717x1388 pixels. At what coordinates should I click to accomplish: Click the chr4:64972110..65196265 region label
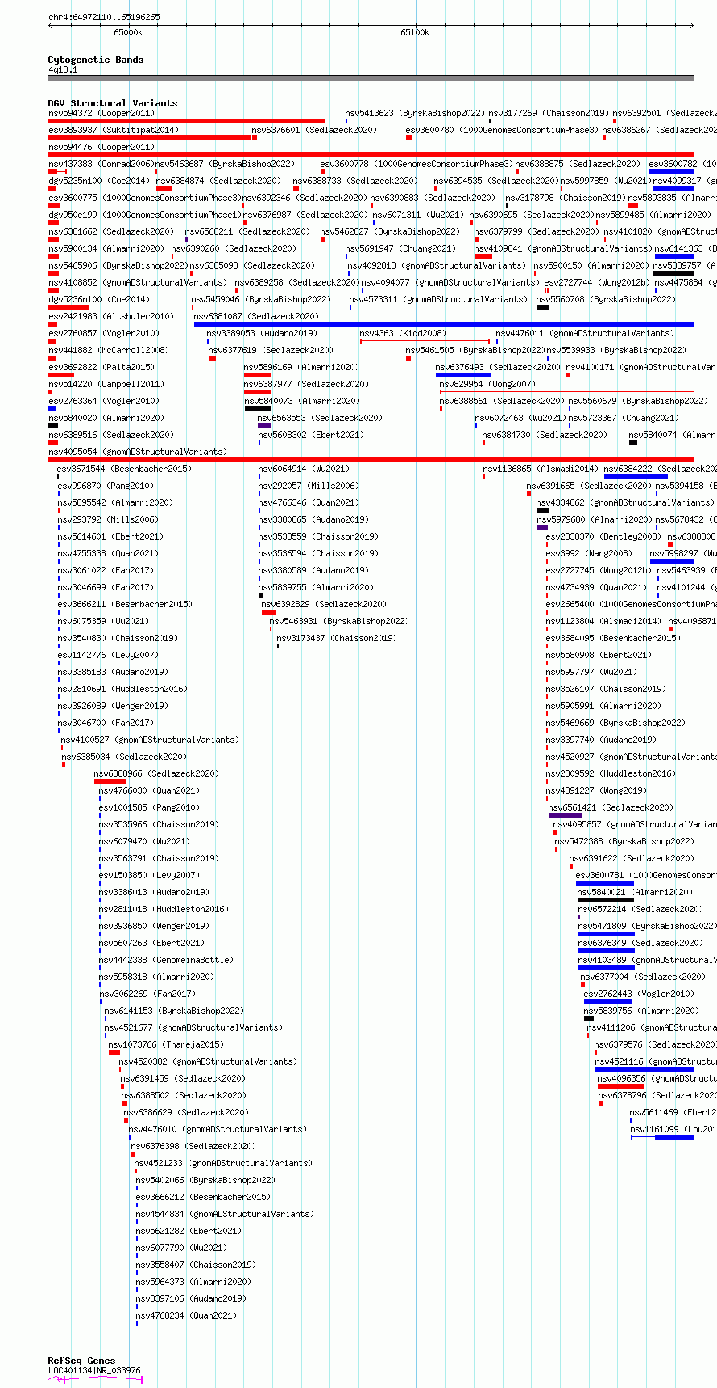[x=104, y=17]
